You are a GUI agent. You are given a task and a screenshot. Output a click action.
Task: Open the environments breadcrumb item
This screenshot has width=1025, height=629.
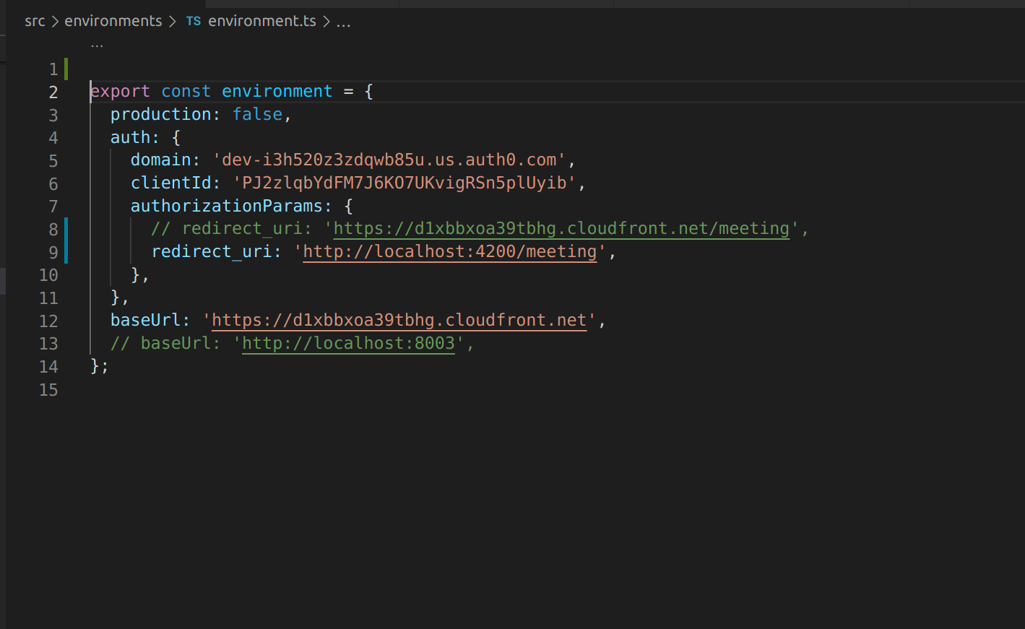tap(113, 21)
